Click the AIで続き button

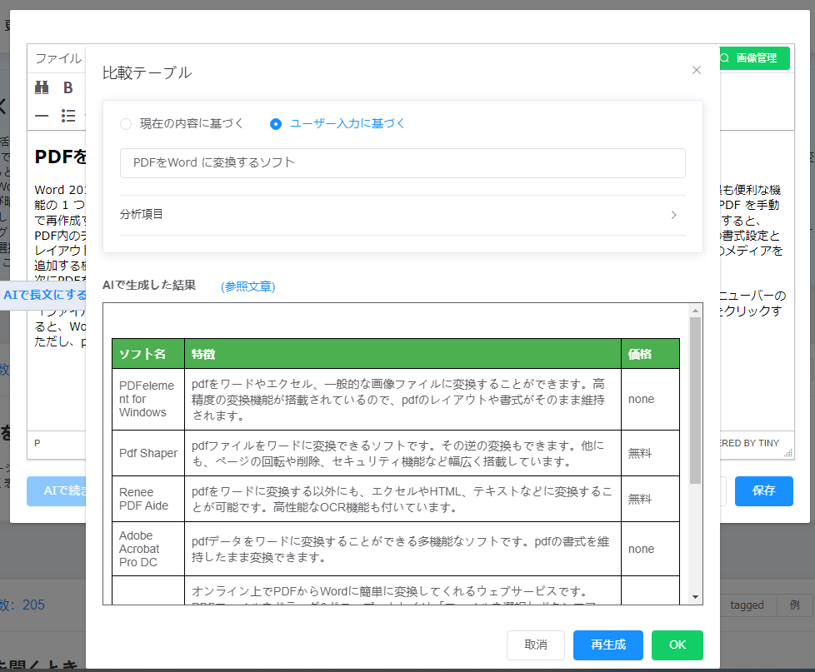57,490
